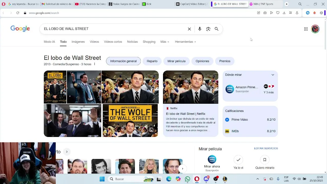Open the Windows Start menu
Image resolution: width=327 pixels, height=184 pixels.
pos(102,179)
